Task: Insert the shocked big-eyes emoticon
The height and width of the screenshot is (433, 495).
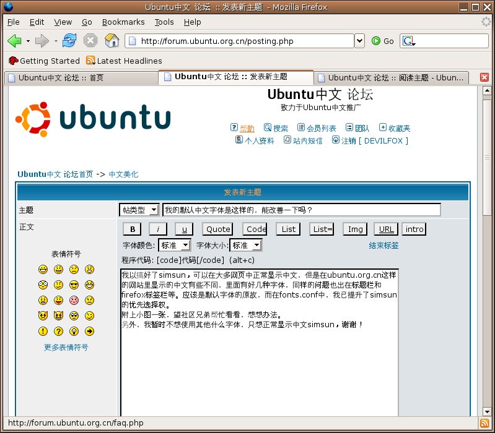Action: point(43,285)
